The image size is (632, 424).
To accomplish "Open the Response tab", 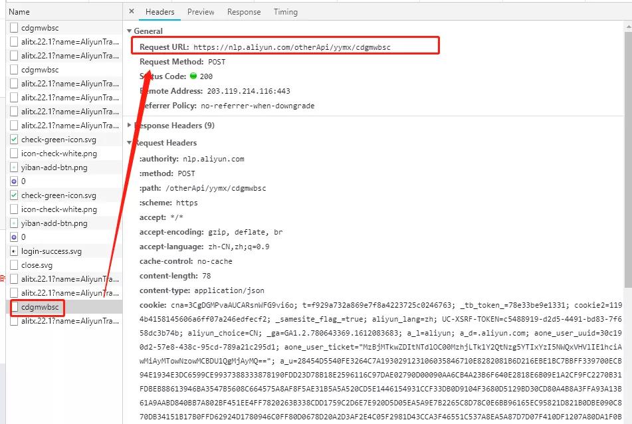I will tap(244, 12).
